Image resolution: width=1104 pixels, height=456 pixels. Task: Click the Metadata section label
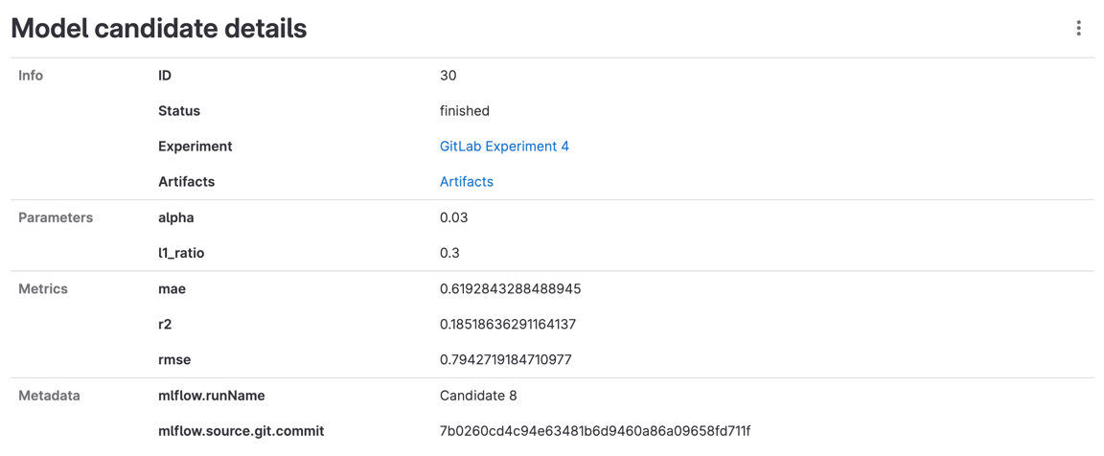point(49,396)
